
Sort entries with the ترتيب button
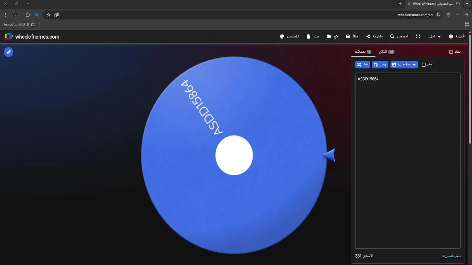(x=380, y=64)
